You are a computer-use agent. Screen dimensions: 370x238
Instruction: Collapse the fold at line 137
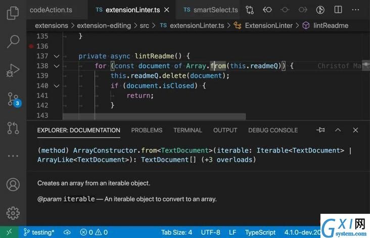point(57,56)
